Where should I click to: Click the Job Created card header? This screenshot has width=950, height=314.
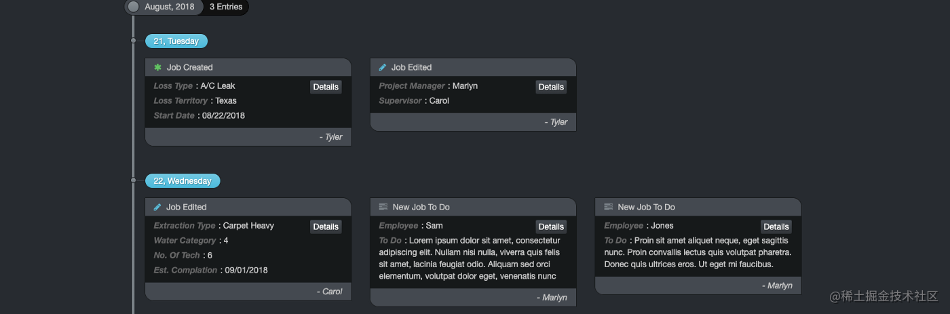[248, 67]
